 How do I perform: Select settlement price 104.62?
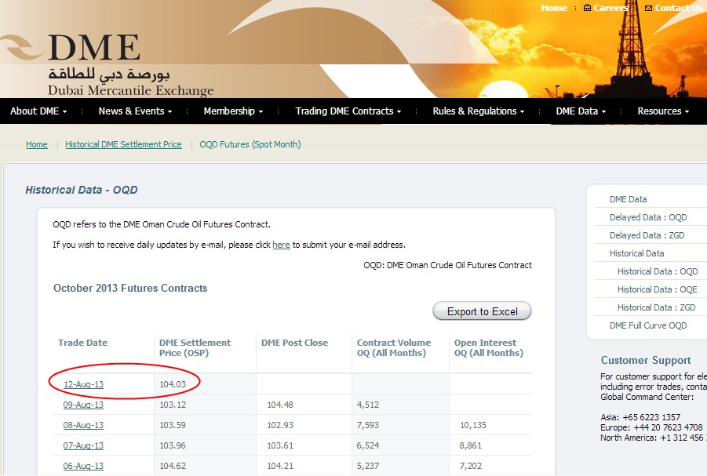173,466
